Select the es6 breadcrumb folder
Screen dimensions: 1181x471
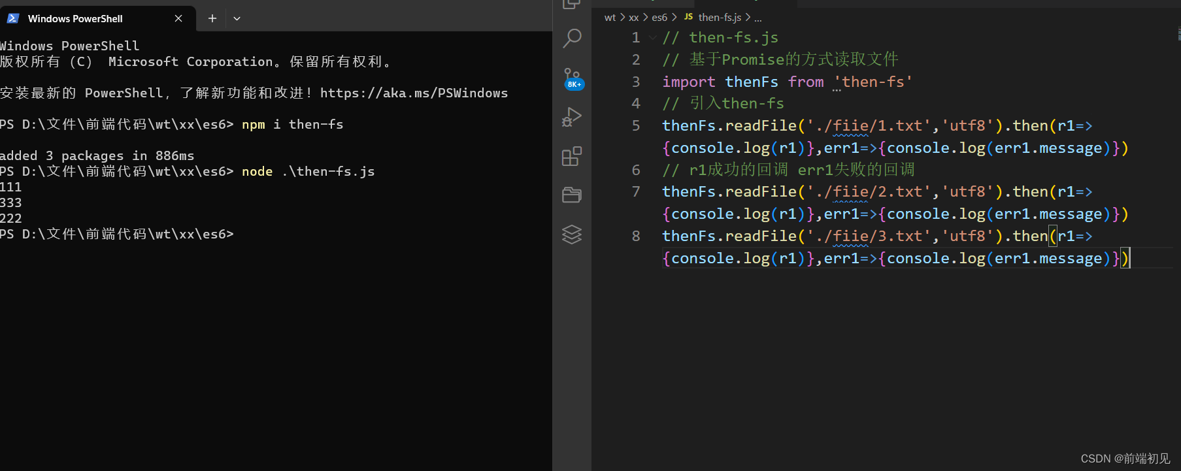659,18
